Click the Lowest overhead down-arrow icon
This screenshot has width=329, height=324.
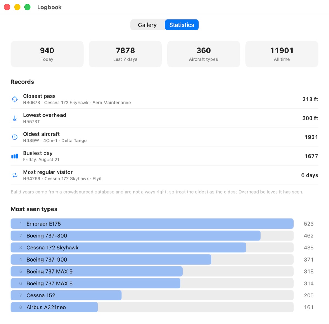click(x=15, y=118)
